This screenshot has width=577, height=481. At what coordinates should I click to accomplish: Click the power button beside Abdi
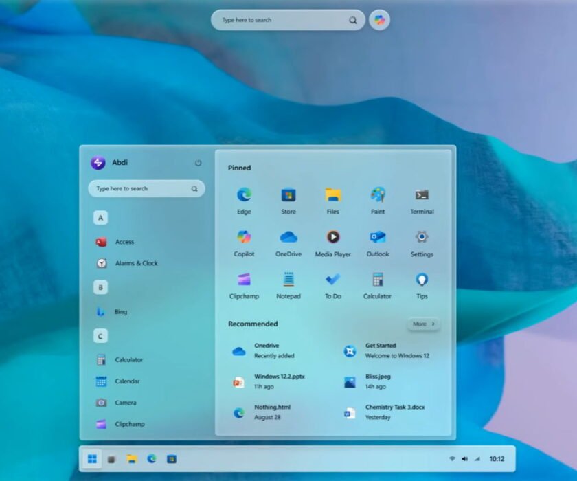(198, 163)
